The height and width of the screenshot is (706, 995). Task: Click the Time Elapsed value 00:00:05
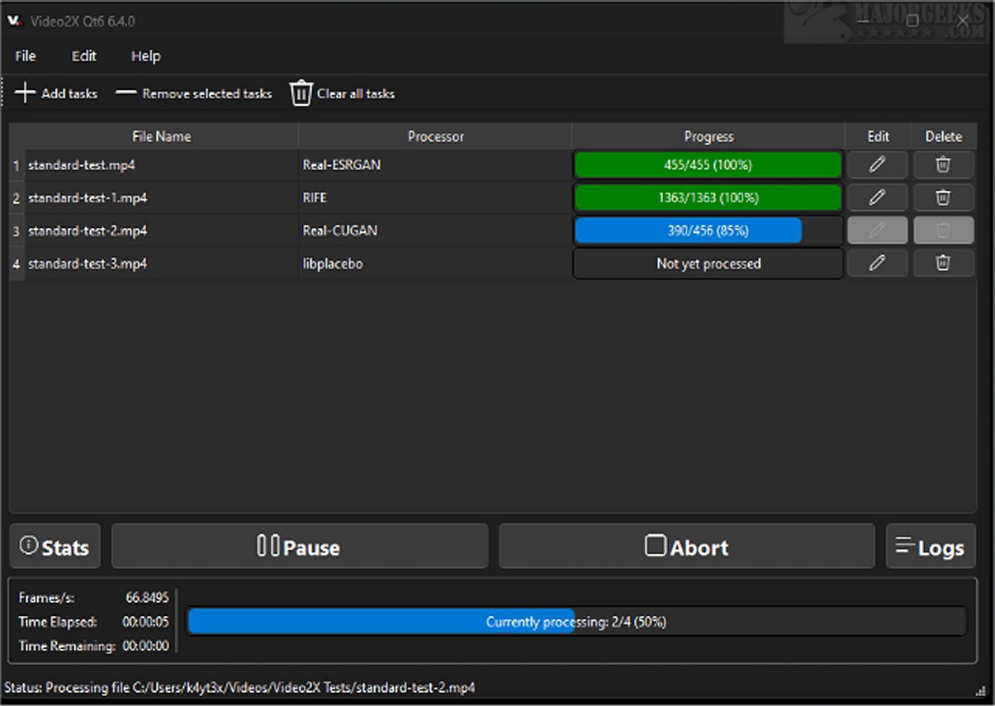point(145,622)
